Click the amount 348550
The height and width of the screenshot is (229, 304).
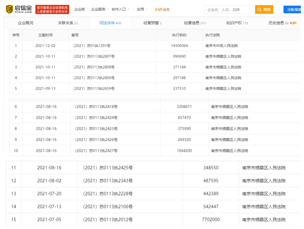(211, 168)
